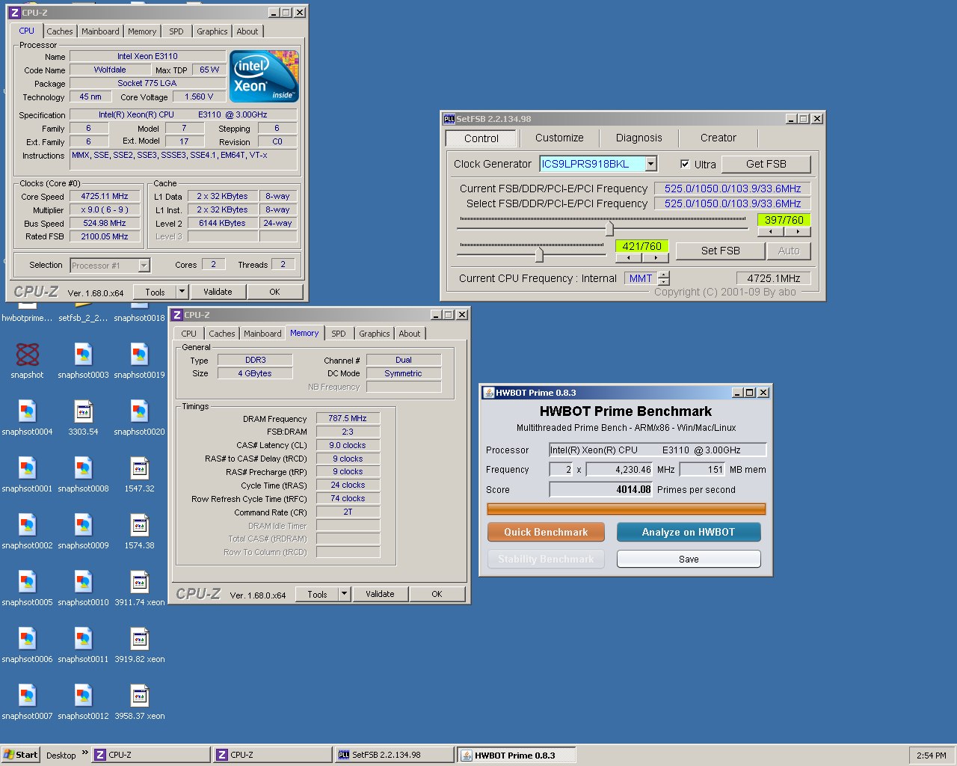The height and width of the screenshot is (766, 957).
Task: Click the Start button on taskbar
Action: (x=21, y=755)
